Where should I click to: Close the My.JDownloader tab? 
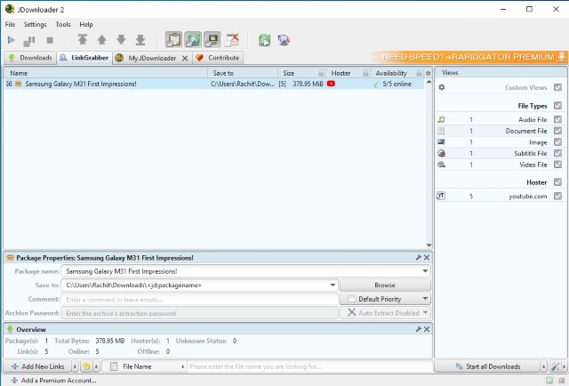(x=185, y=58)
